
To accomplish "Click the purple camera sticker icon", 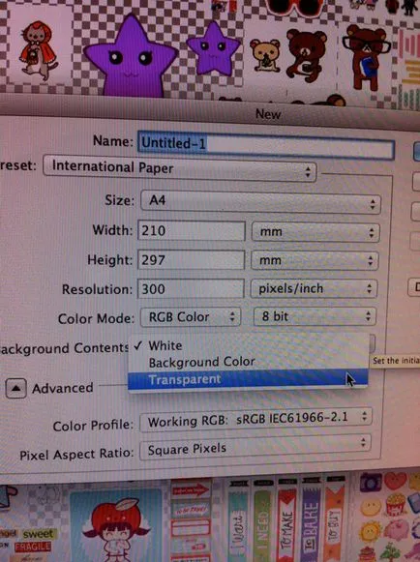I will [371, 482].
